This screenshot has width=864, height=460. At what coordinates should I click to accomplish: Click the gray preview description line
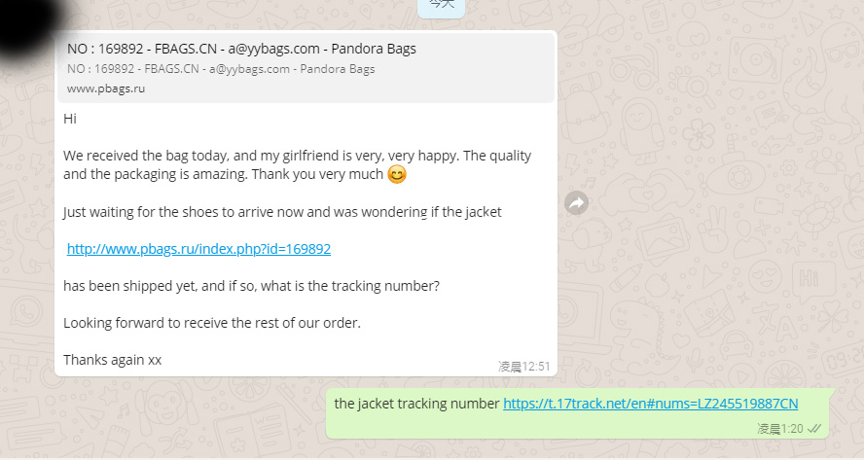pos(221,69)
